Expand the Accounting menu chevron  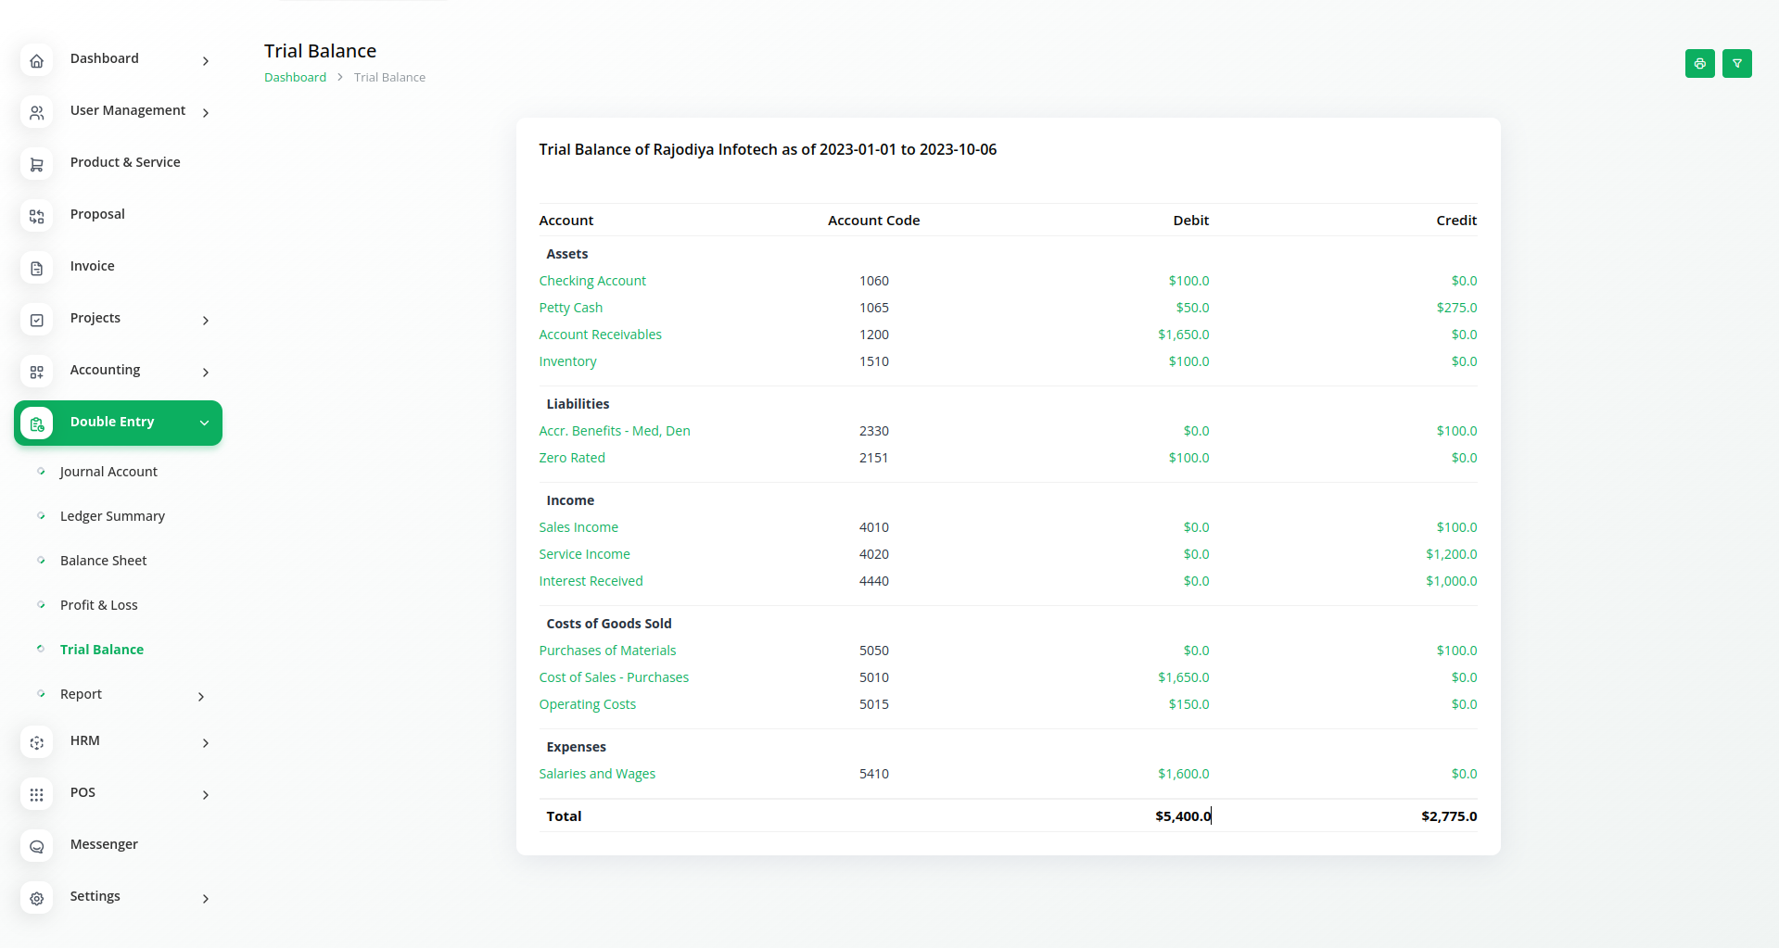click(206, 373)
